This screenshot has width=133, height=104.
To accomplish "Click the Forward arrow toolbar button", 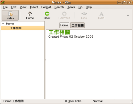I will tap(64, 15).
